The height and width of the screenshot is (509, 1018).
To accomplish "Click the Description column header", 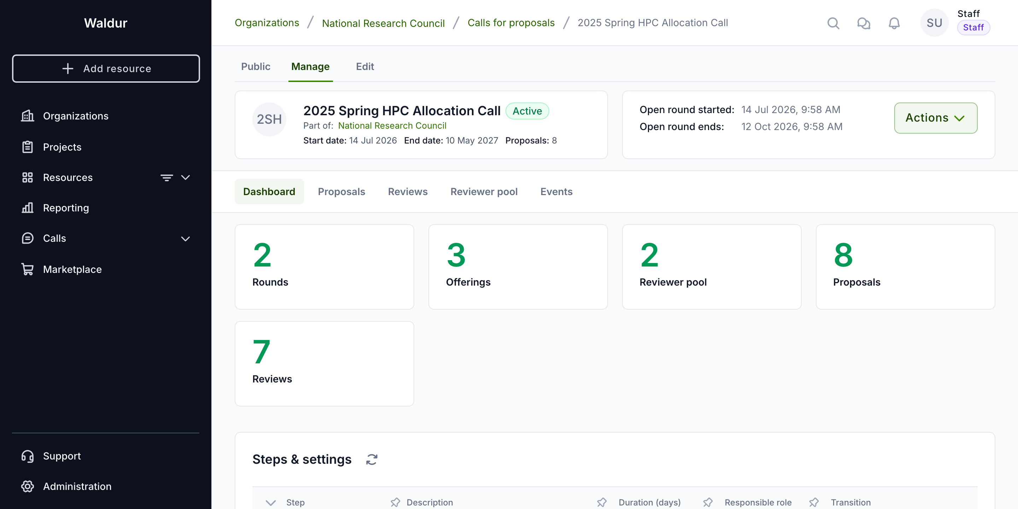I will [429, 502].
